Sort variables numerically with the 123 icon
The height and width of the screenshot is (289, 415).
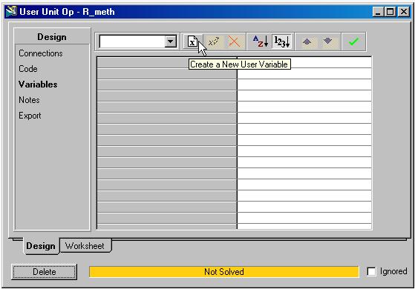point(281,41)
